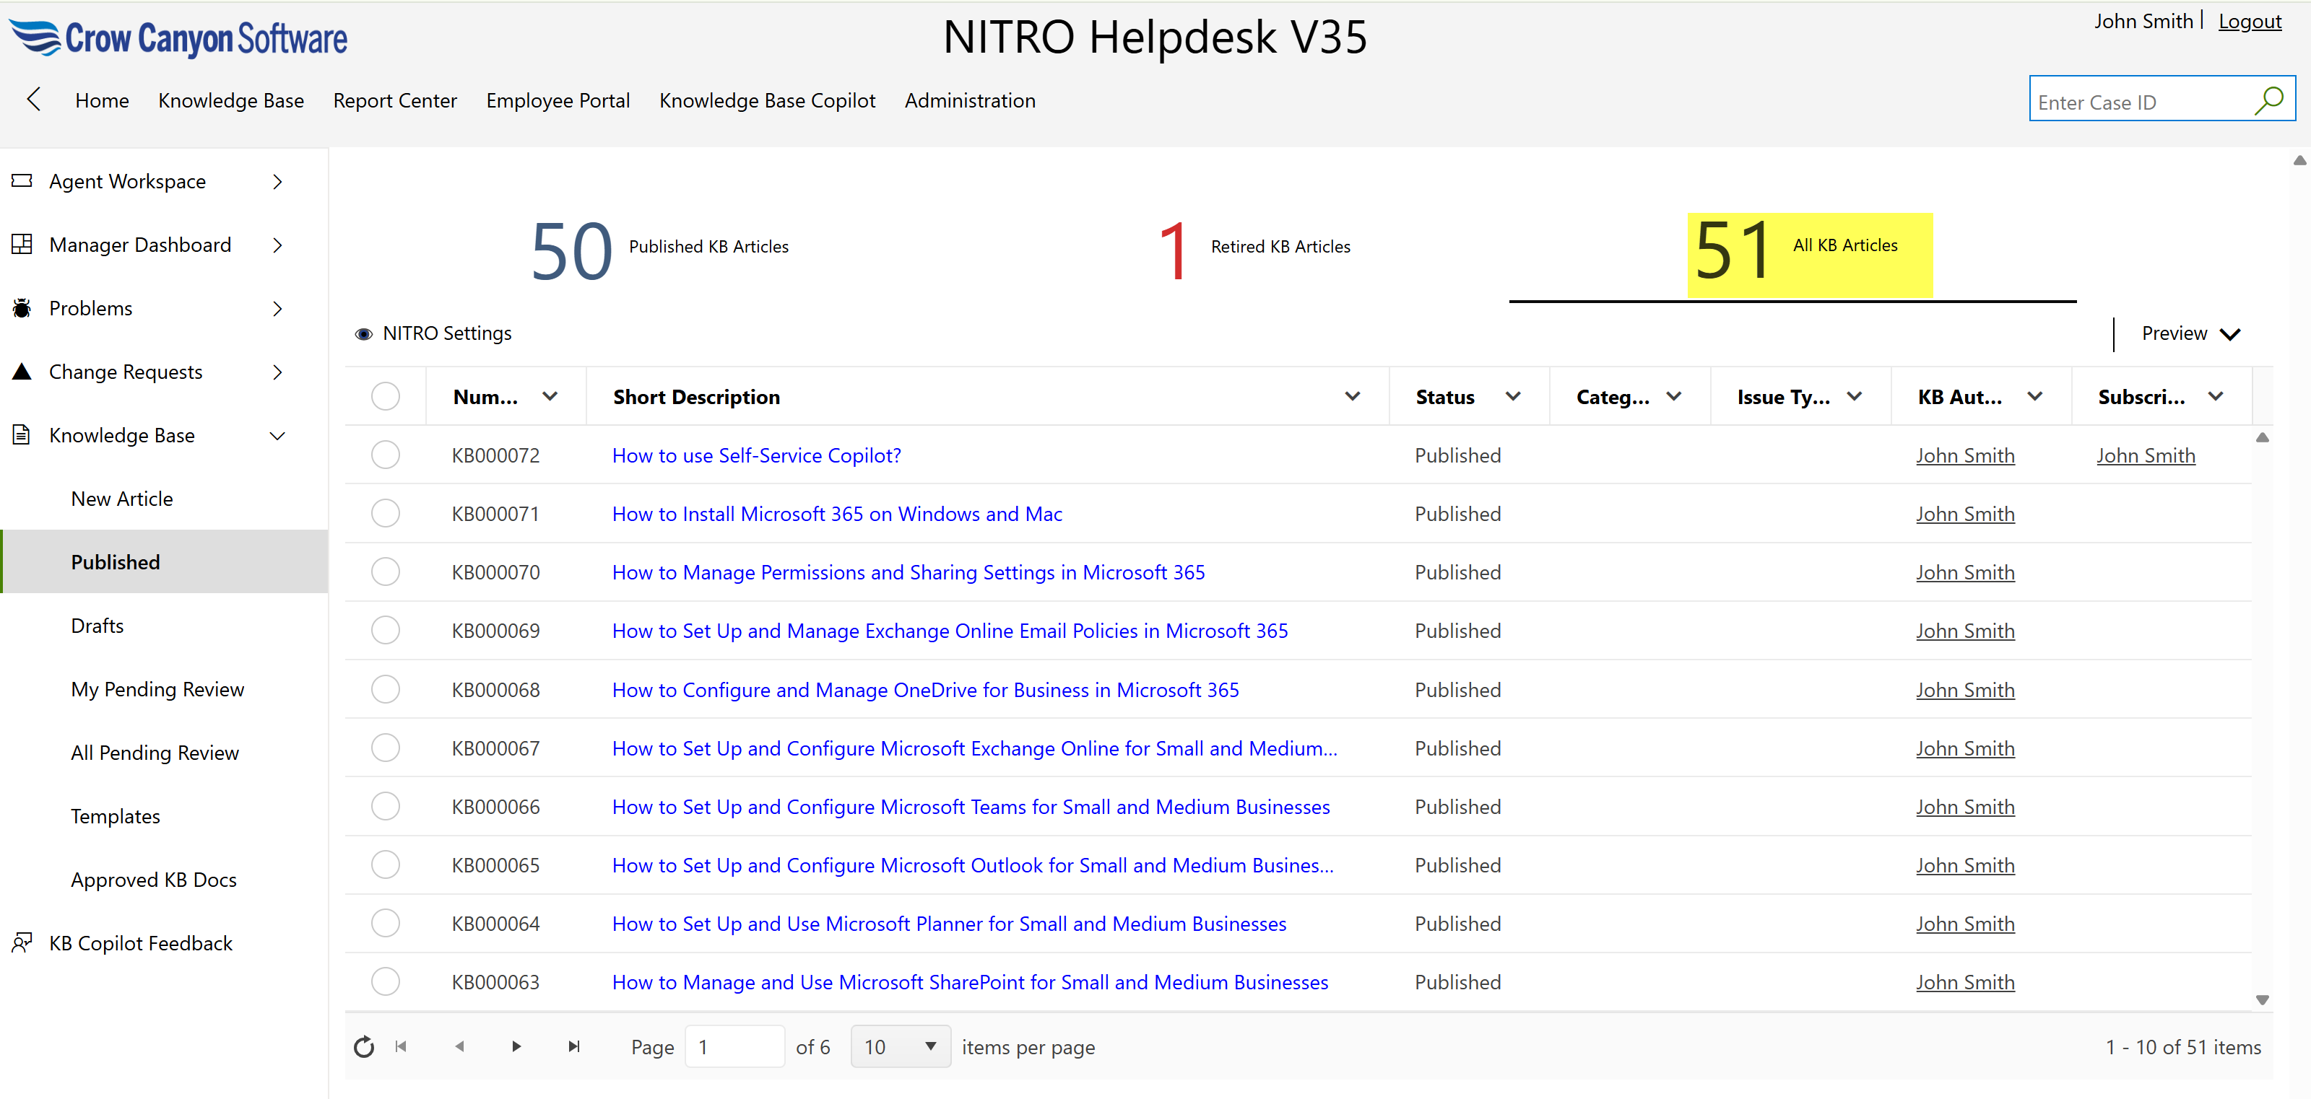Click the refresh icon in pager
Screen dimensions: 2311x1099
click(363, 1046)
